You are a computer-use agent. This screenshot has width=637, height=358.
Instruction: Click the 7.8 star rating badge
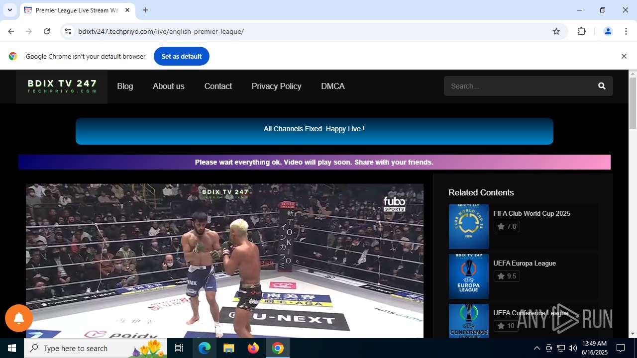pyautogui.click(x=507, y=226)
